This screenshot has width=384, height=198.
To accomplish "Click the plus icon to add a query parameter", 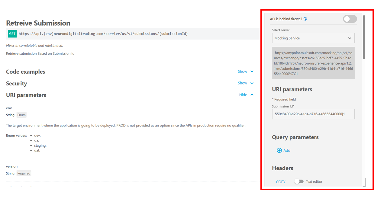I will (279, 150).
